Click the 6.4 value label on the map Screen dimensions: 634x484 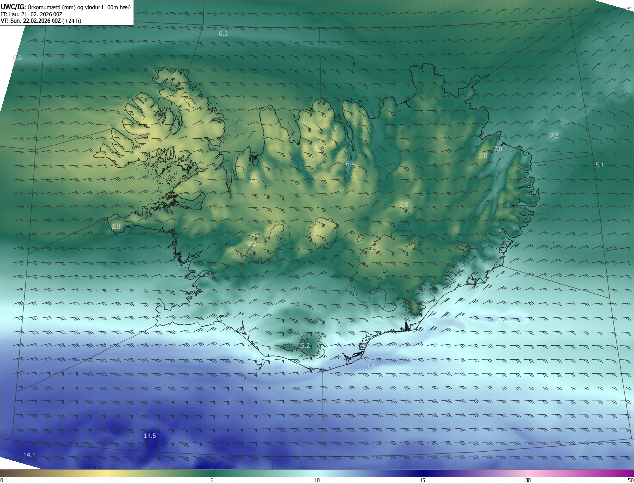(350, 164)
